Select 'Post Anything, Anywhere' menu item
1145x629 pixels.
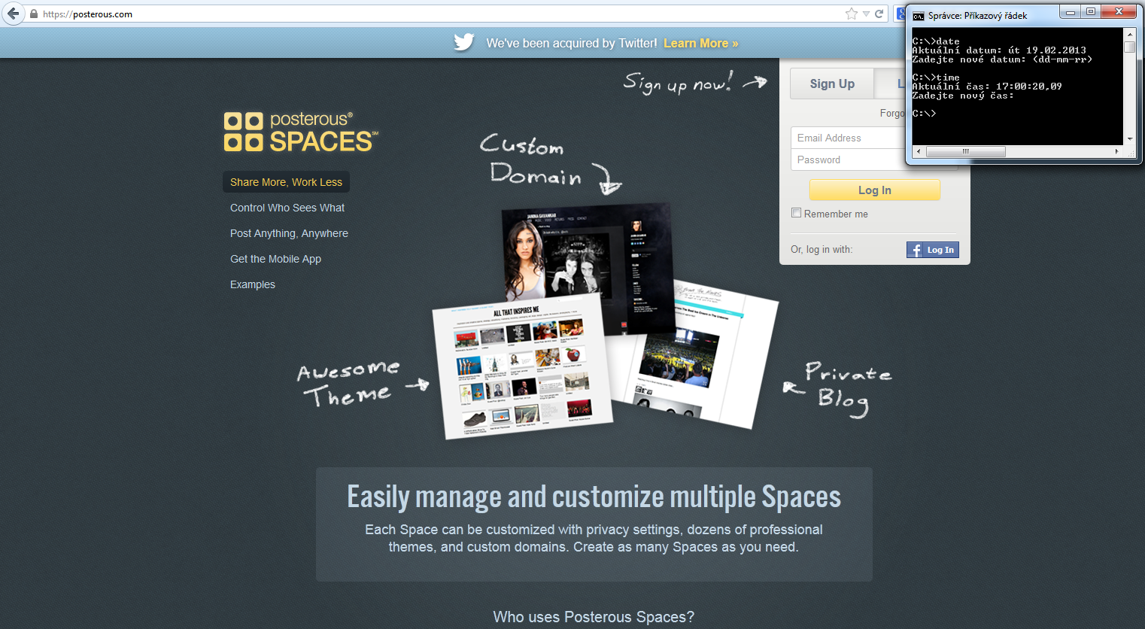289,233
